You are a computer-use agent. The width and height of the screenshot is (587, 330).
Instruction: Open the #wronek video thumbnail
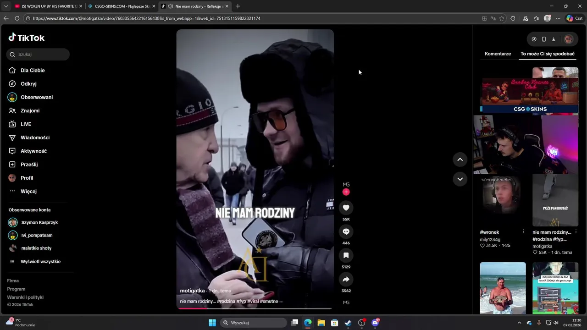pos(503,200)
